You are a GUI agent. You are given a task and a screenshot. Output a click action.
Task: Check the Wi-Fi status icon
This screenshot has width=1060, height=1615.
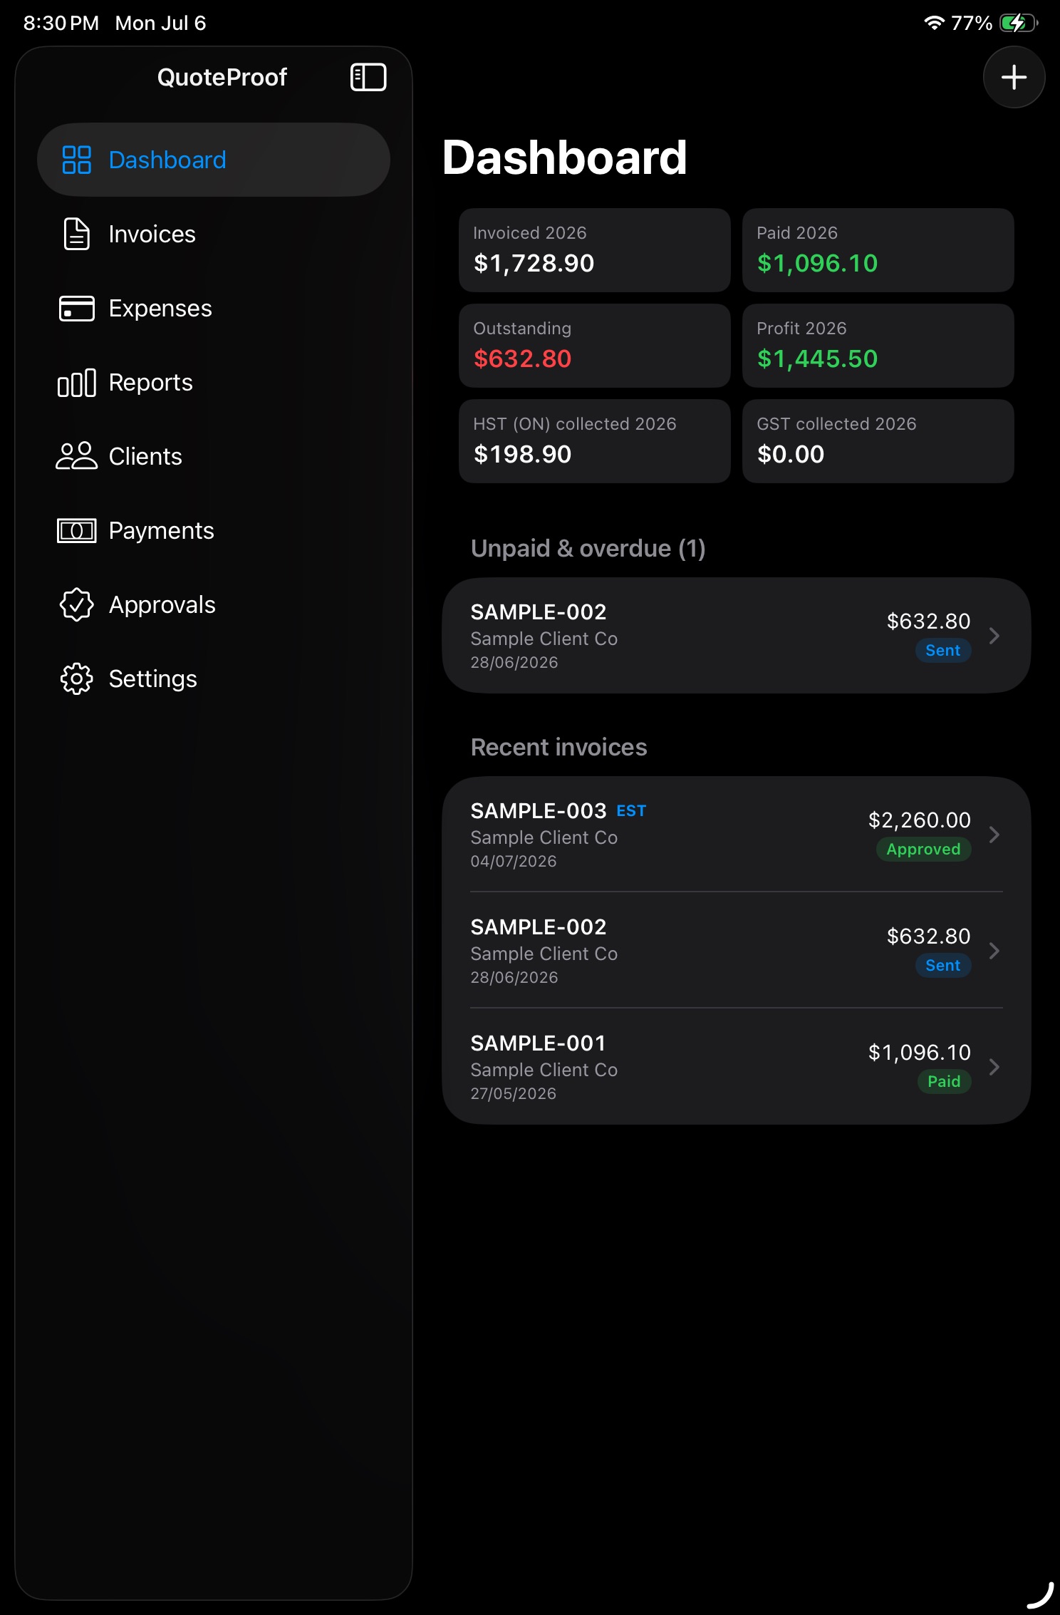[x=934, y=23]
